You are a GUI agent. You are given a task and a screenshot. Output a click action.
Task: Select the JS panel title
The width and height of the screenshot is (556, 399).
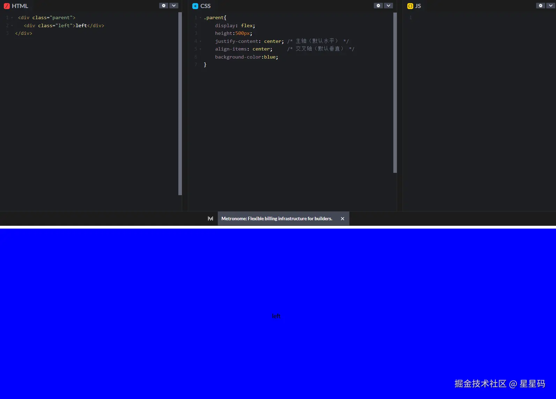coord(418,6)
